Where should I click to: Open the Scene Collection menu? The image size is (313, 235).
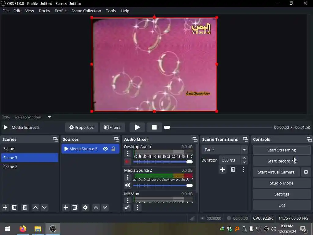coord(86,11)
